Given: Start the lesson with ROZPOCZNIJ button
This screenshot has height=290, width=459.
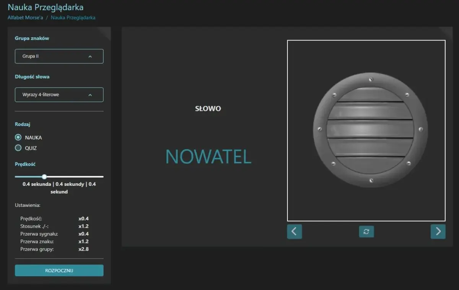Looking at the screenshot, I should pyautogui.click(x=59, y=271).
